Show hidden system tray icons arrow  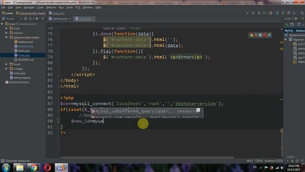(x=261, y=168)
